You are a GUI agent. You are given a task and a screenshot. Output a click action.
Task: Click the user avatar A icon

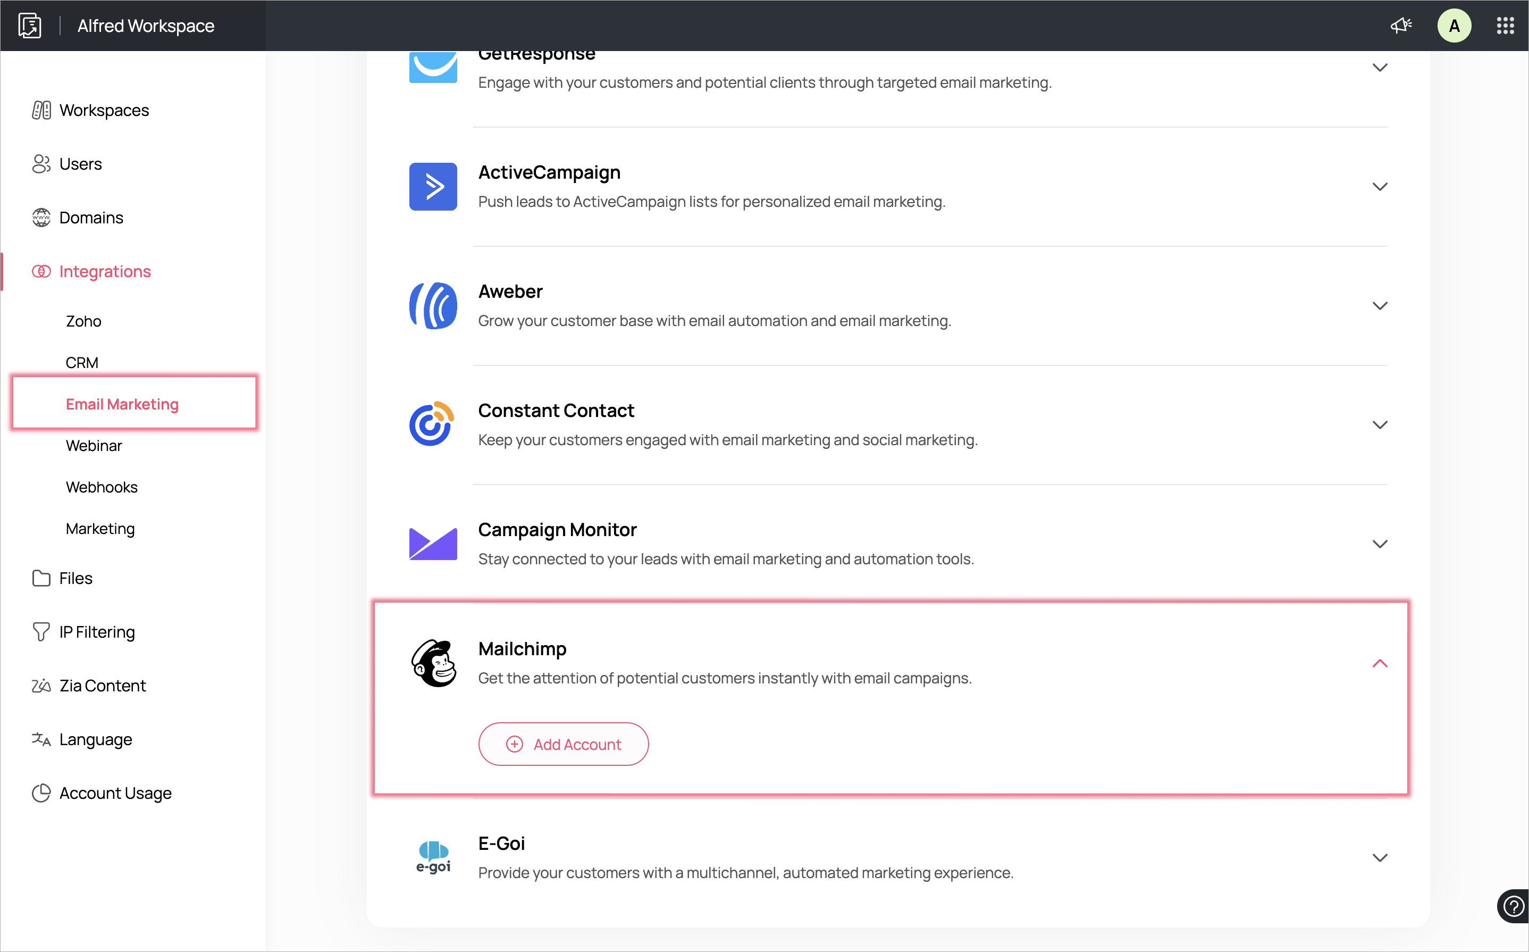(1454, 26)
